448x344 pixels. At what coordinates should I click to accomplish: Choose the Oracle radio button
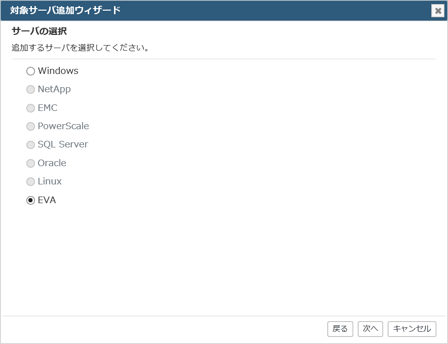30,164
